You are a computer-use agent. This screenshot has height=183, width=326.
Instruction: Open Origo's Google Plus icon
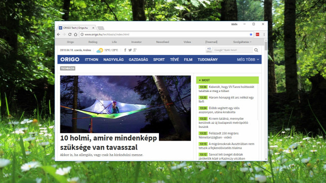[x=135, y=50]
